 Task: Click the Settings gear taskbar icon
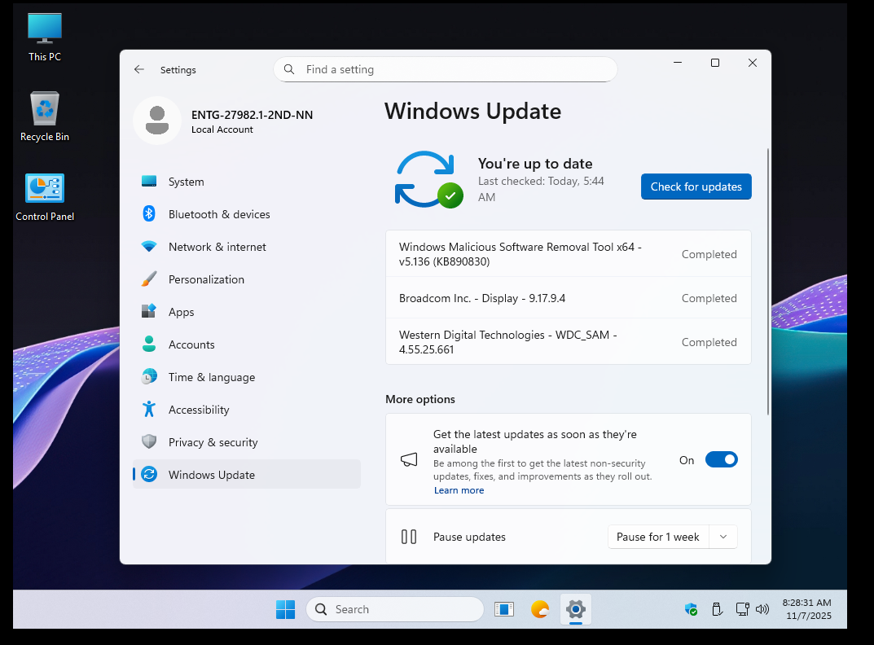coord(575,609)
